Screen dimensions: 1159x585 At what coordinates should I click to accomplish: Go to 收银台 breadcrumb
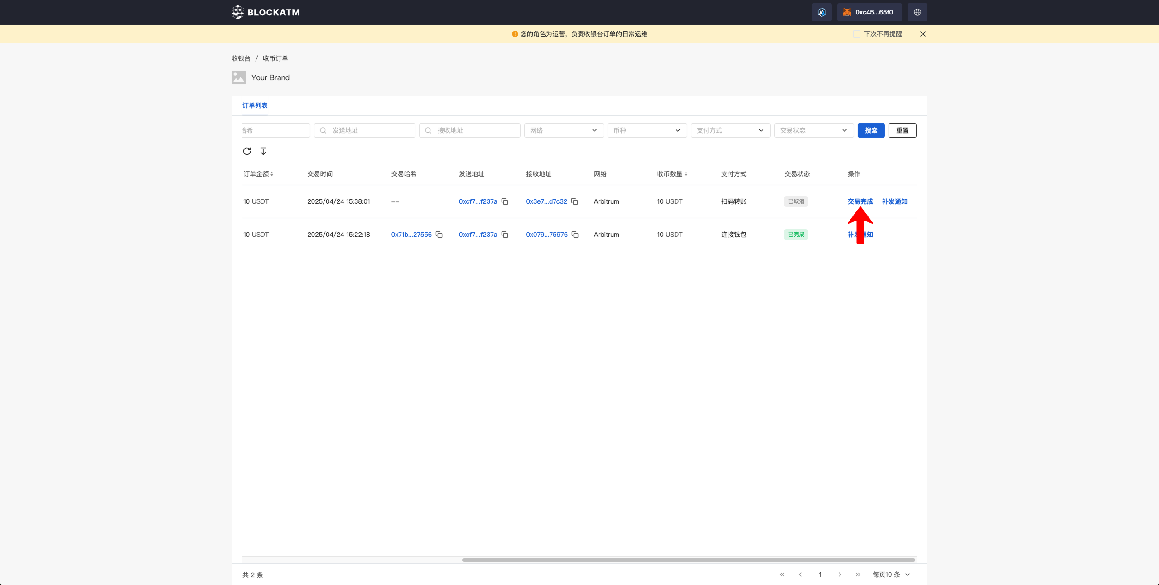point(241,58)
